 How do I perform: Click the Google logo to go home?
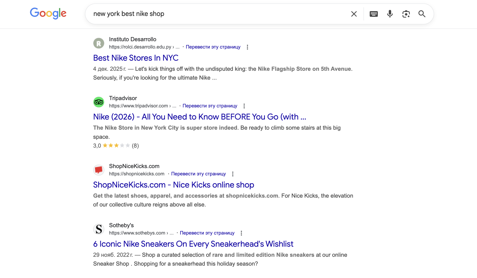pyautogui.click(x=48, y=13)
